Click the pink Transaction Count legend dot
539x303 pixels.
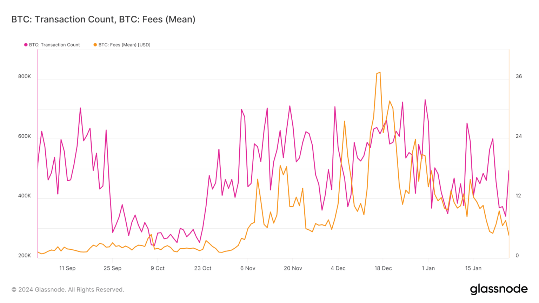click(x=26, y=45)
